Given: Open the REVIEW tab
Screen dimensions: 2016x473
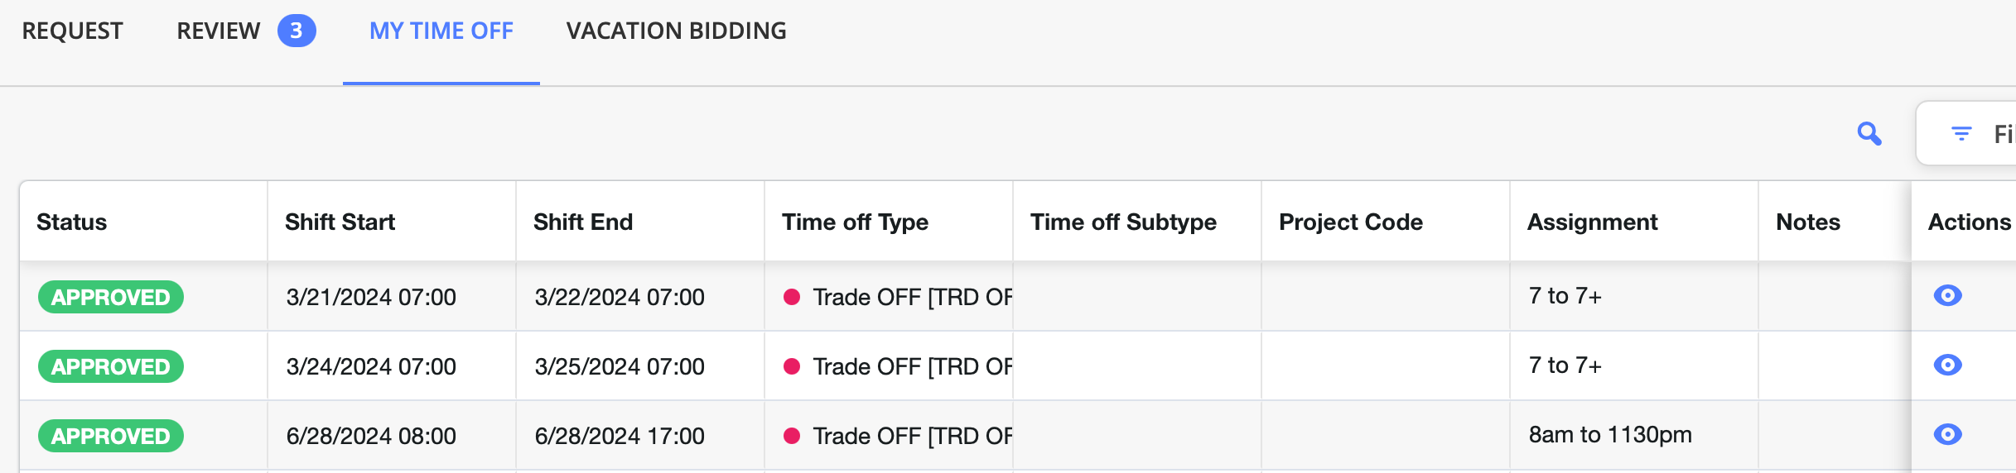Looking at the screenshot, I should (219, 31).
